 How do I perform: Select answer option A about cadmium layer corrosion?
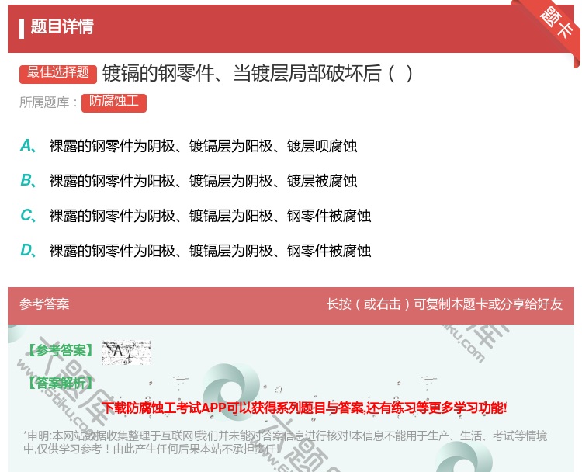point(189,146)
